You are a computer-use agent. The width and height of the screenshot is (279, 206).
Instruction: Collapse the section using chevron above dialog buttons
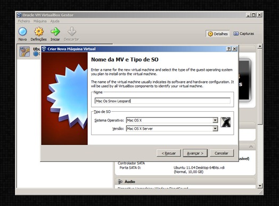(x=251, y=147)
